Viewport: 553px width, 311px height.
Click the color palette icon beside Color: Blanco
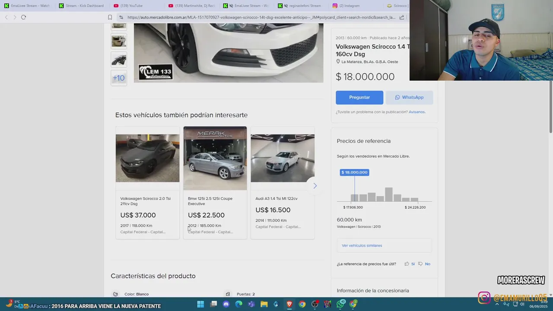(115, 294)
